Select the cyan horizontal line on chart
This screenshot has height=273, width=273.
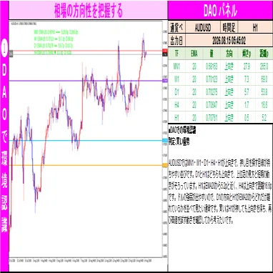86,141
